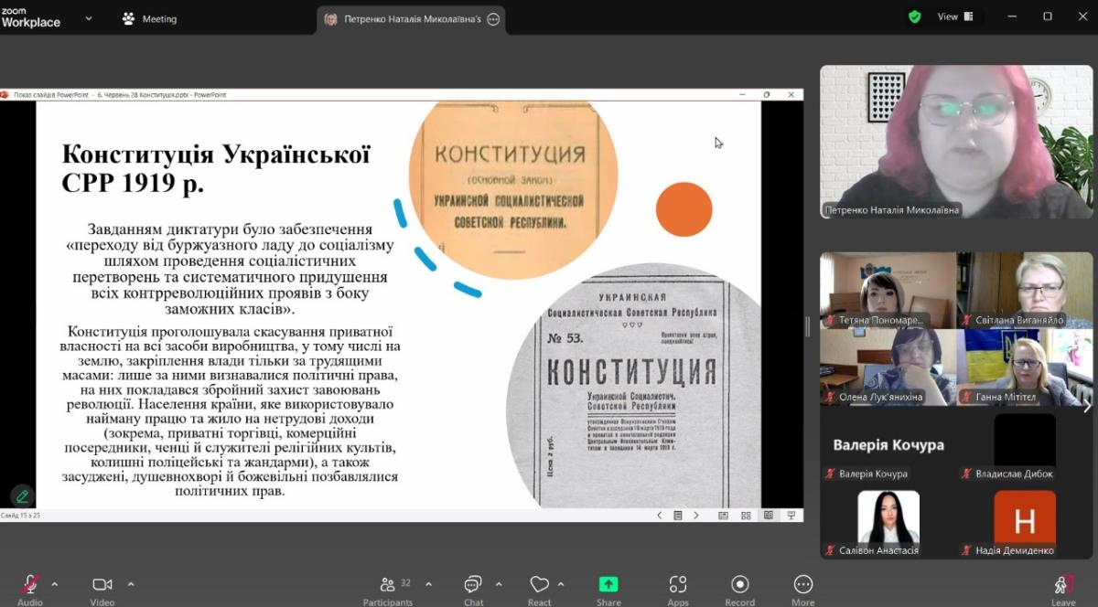
Task: Toggle the Video camera button
Action: coord(102,585)
